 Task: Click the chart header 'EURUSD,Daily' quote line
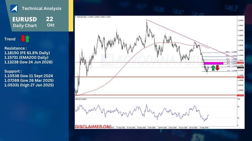94,17
